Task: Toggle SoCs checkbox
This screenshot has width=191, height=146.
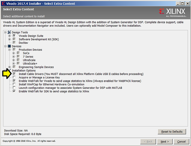Action: click(18, 53)
